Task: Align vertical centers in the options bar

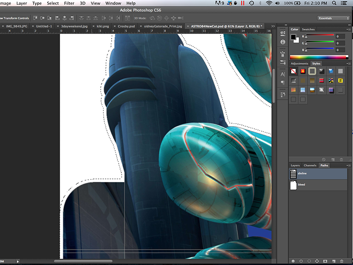Action: 42,18
